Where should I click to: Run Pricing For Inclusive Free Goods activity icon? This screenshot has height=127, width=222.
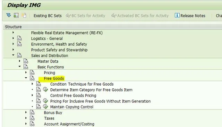pos(45,101)
